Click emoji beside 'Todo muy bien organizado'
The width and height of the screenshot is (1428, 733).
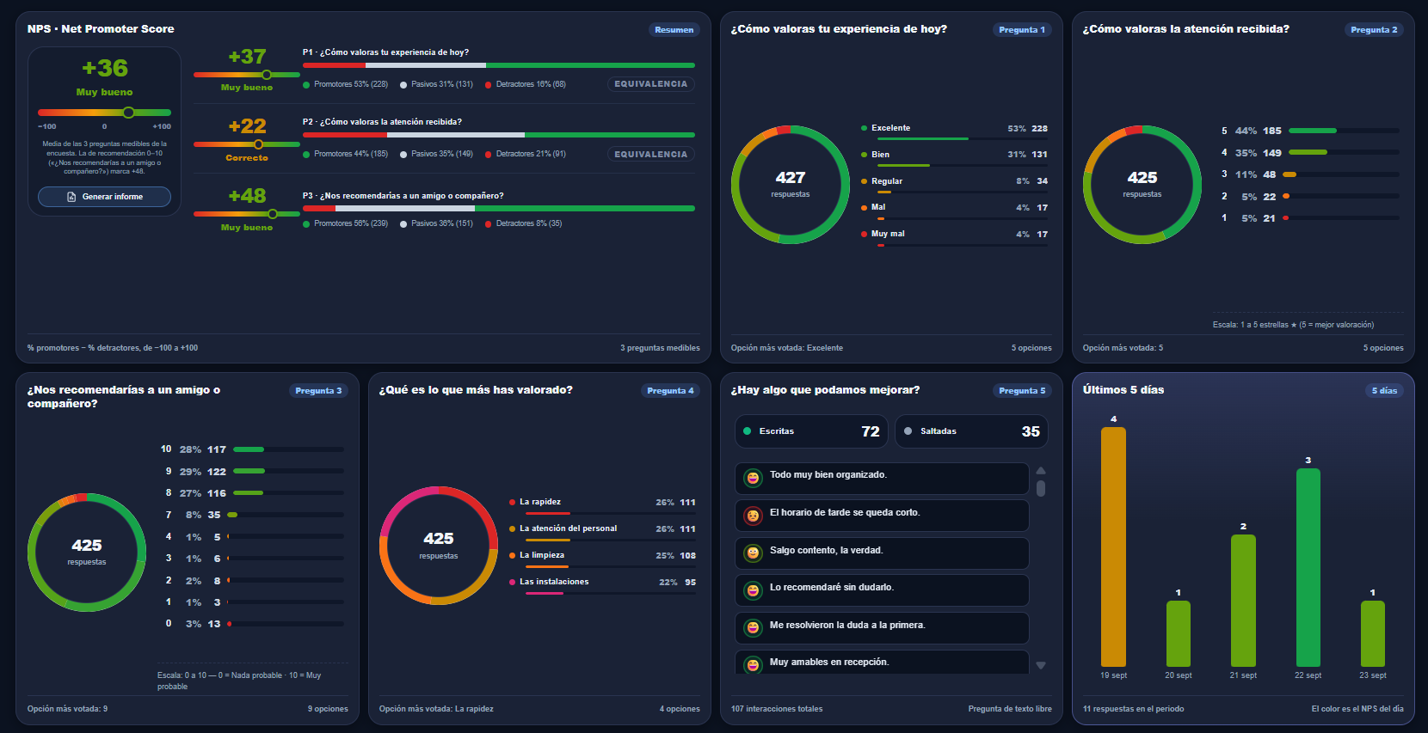[753, 478]
